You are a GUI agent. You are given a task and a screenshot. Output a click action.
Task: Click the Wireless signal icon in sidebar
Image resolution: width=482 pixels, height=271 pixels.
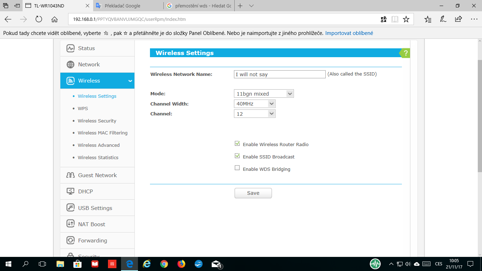coord(71,81)
